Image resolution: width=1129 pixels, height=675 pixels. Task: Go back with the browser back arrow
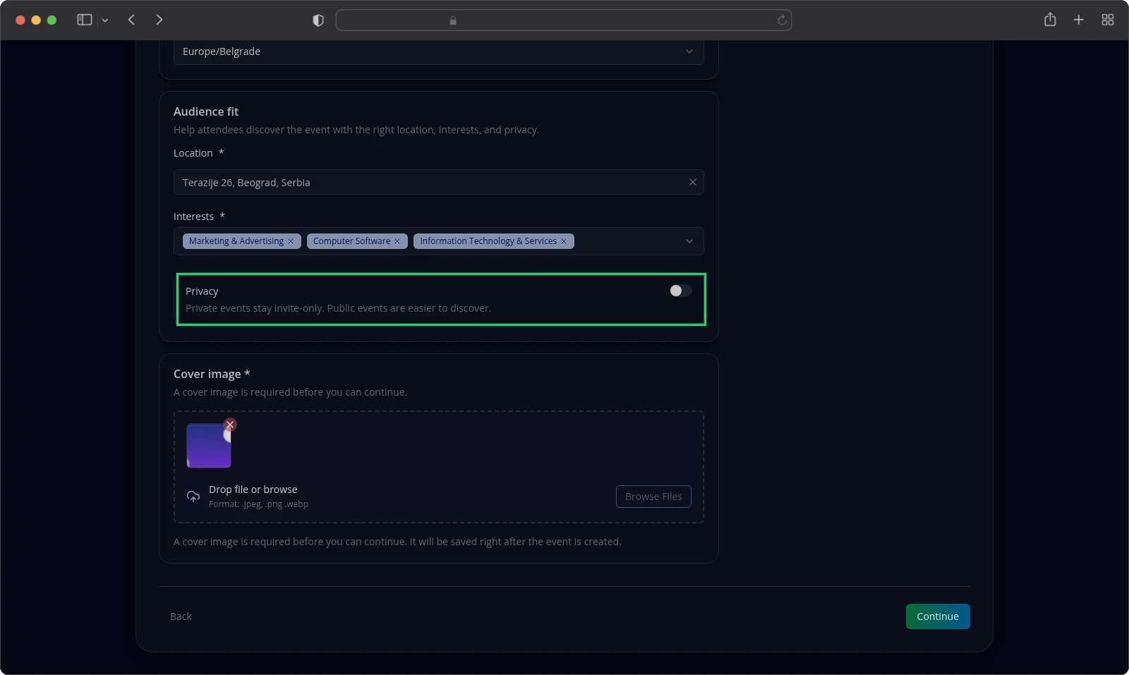[x=131, y=20]
